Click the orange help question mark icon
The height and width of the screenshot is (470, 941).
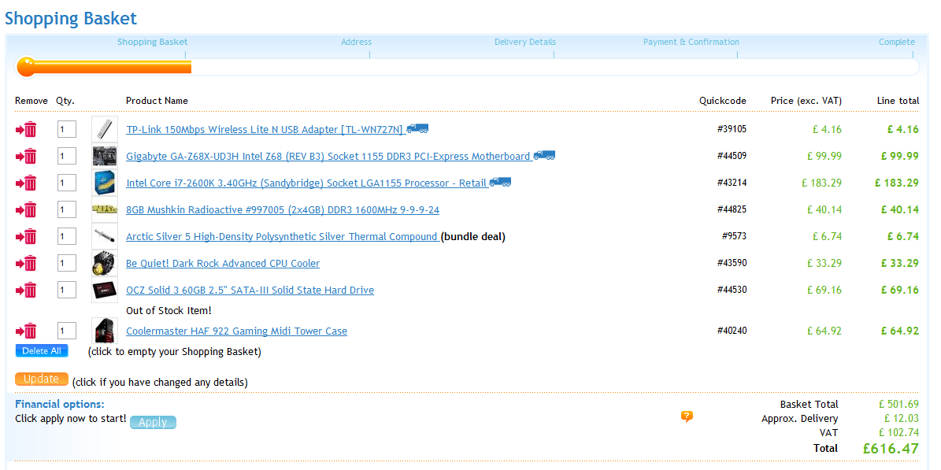click(687, 416)
